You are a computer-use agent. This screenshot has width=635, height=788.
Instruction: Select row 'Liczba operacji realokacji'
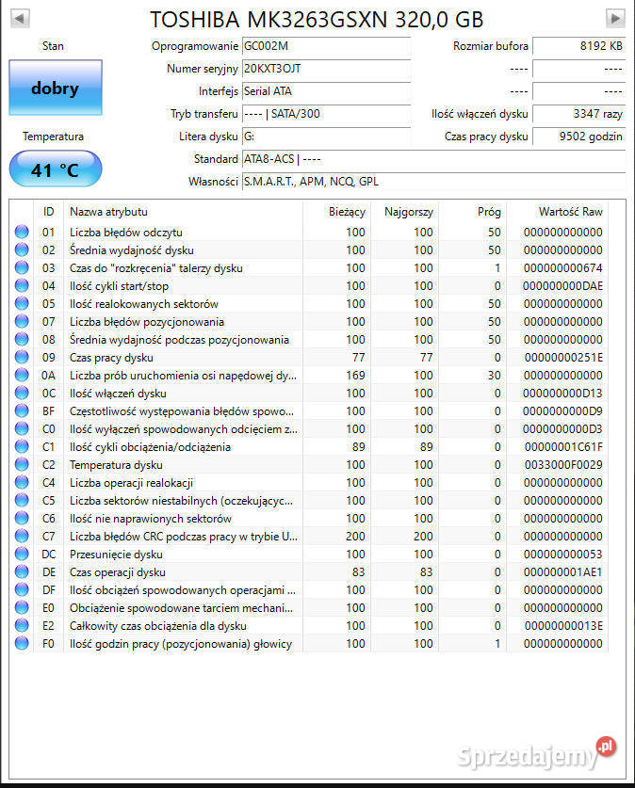309,482
